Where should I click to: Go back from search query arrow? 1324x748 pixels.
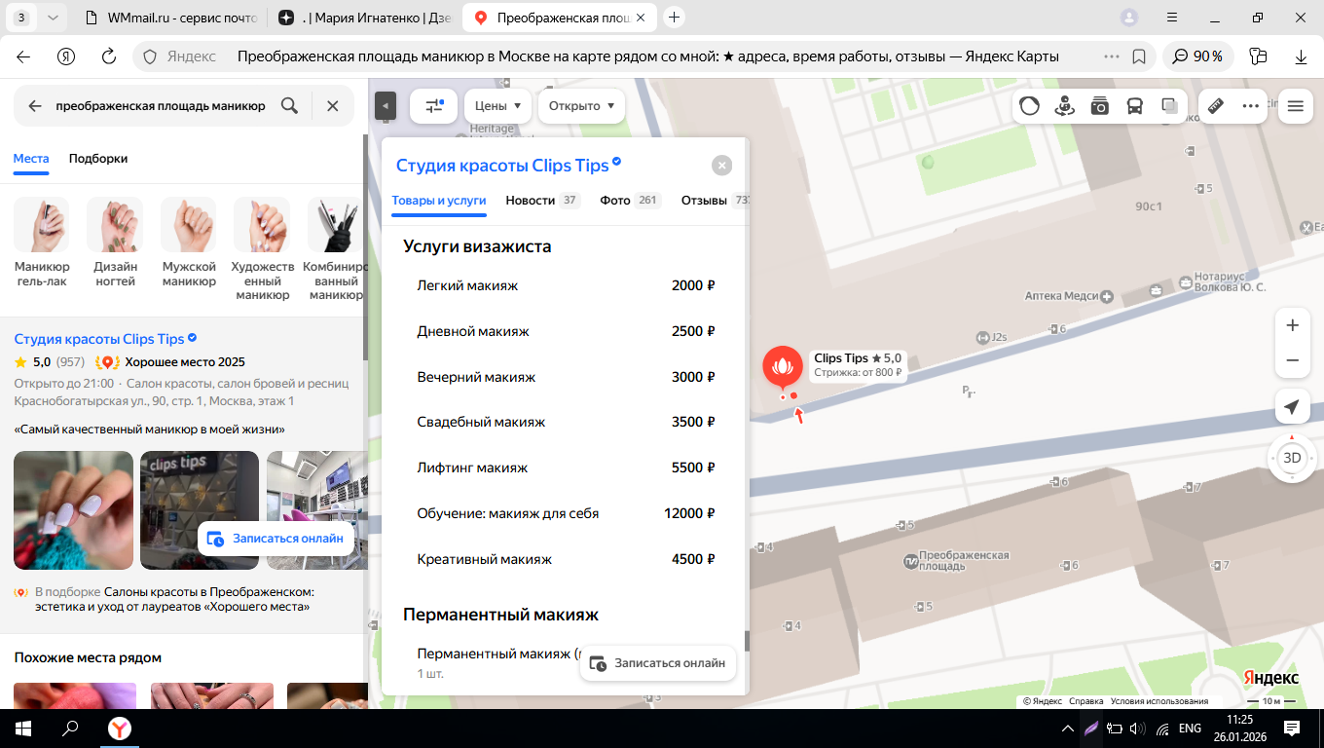coord(35,106)
